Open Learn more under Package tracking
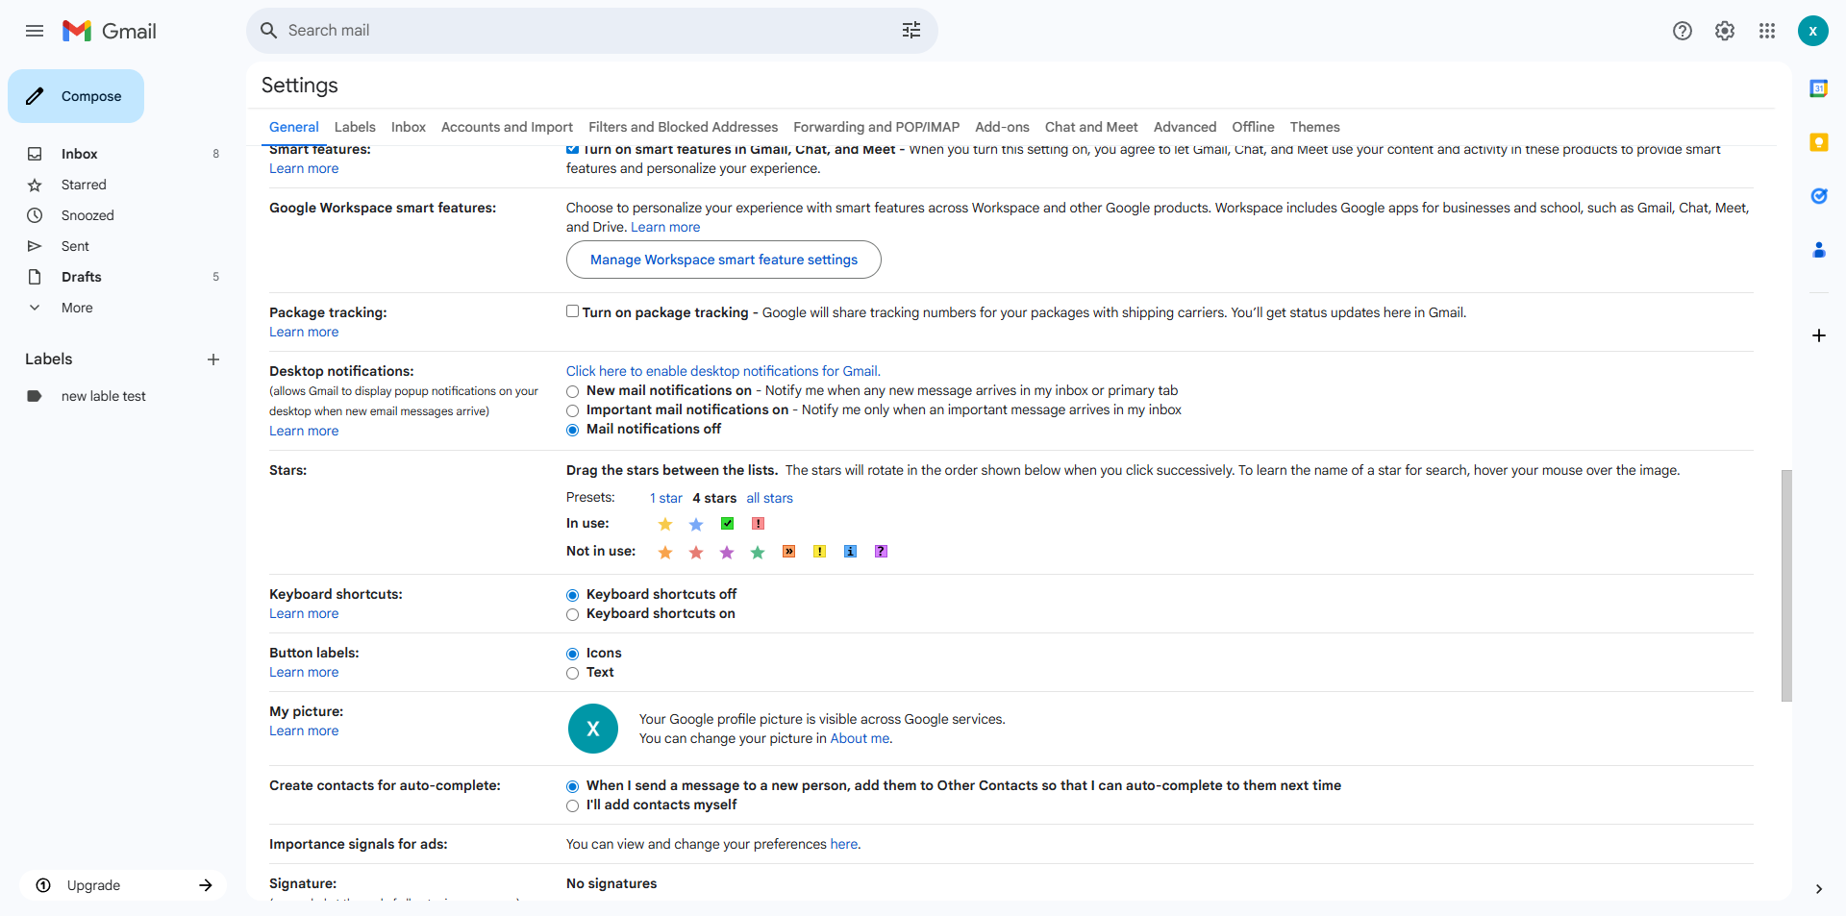 pos(304,332)
